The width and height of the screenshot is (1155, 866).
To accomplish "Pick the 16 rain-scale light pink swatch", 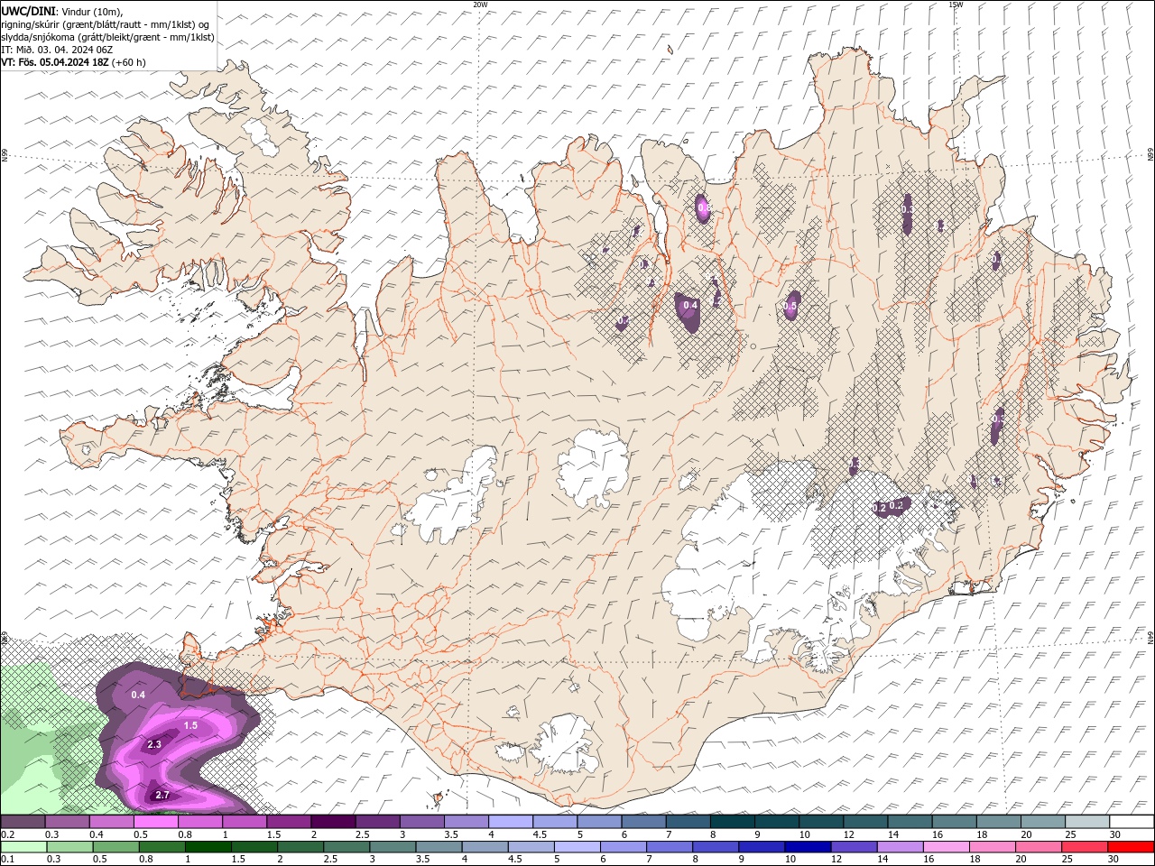I will 946,847.
